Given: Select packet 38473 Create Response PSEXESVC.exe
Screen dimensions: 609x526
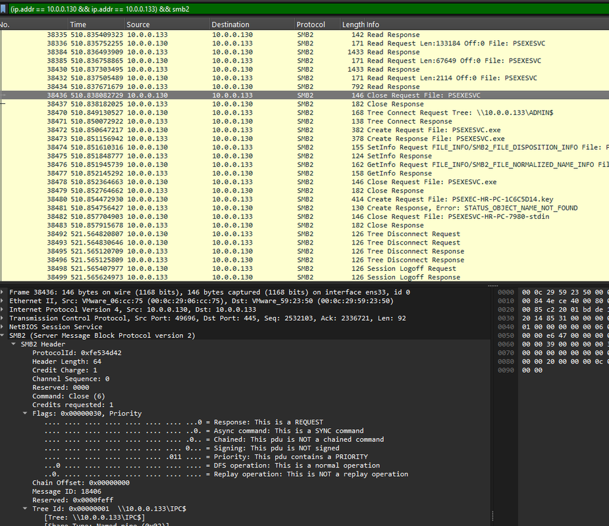Looking at the screenshot, I should (x=304, y=139).
